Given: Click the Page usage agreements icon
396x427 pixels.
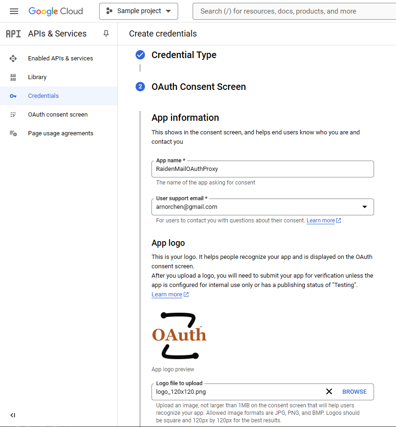Looking at the screenshot, I should (x=13, y=133).
